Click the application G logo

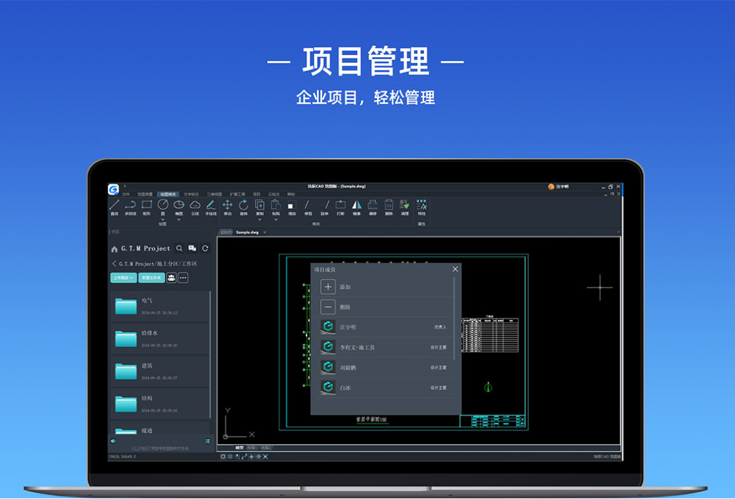coord(114,189)
